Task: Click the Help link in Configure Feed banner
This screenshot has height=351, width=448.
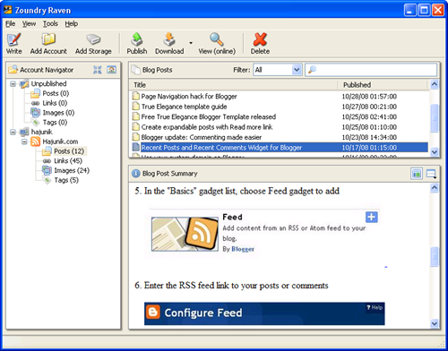Action: point(375,307)
